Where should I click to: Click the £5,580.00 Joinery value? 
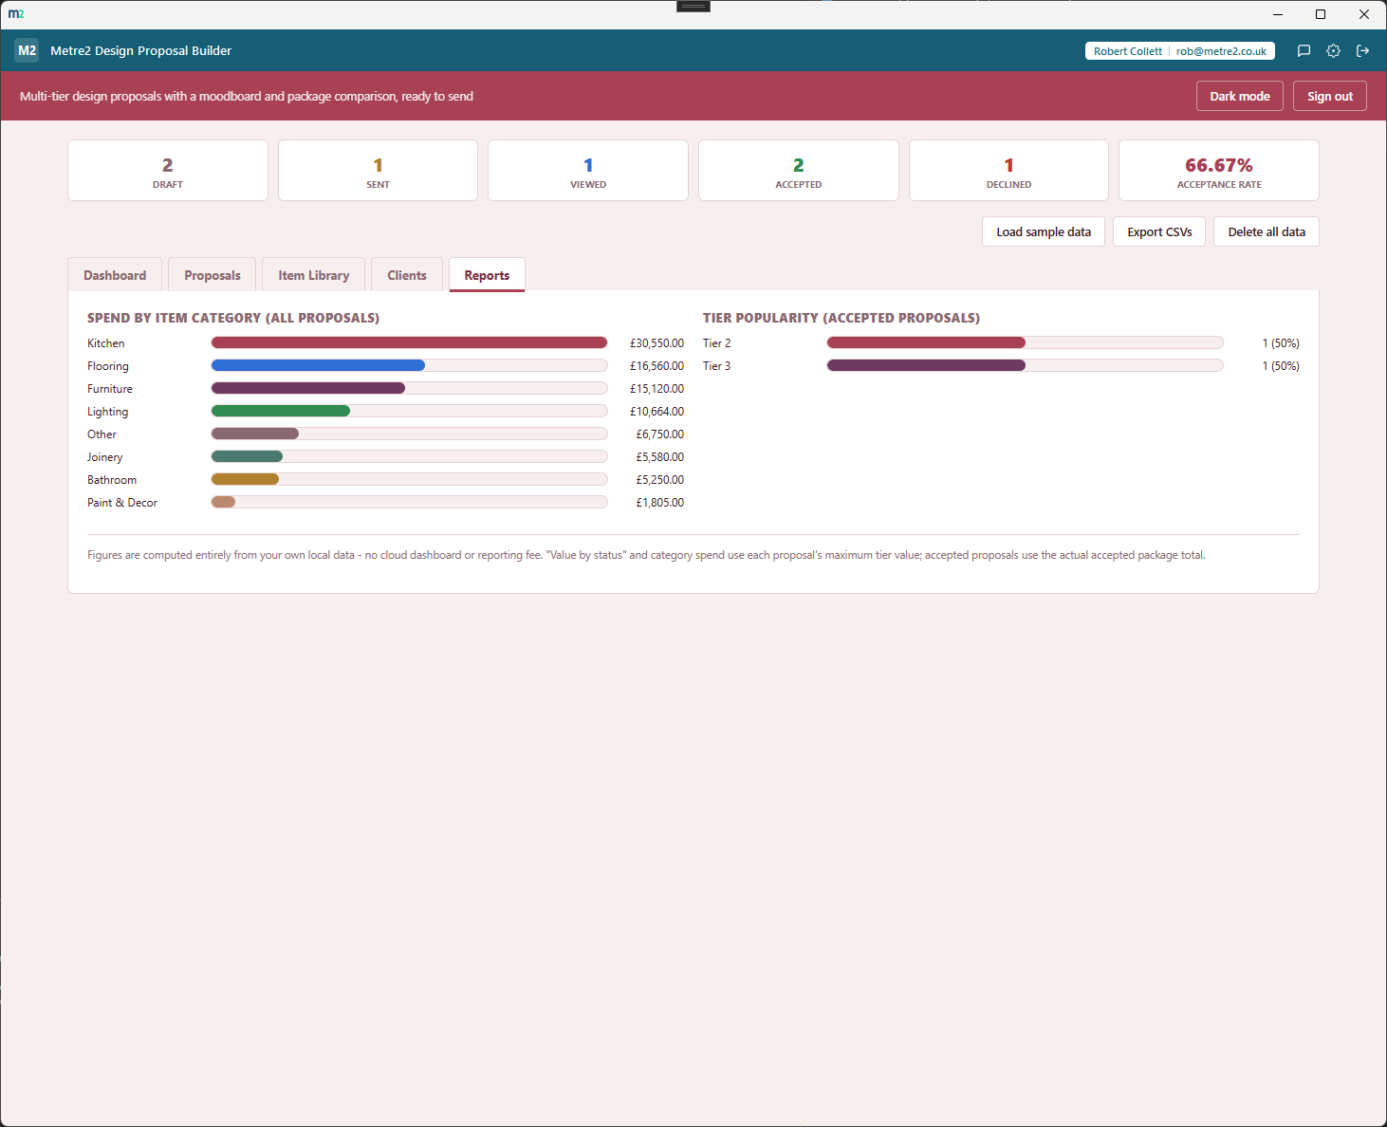(659, 457)
